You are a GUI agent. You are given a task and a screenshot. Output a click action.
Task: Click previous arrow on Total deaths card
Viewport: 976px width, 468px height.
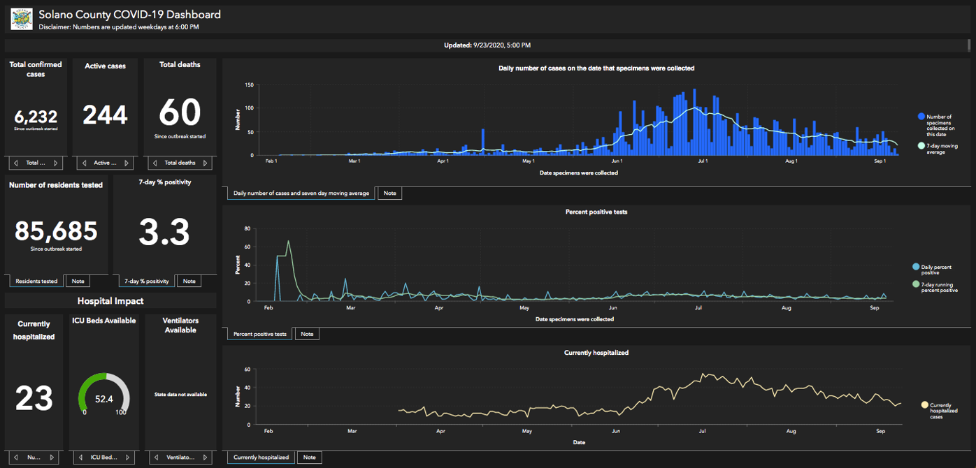coord(155,163)
